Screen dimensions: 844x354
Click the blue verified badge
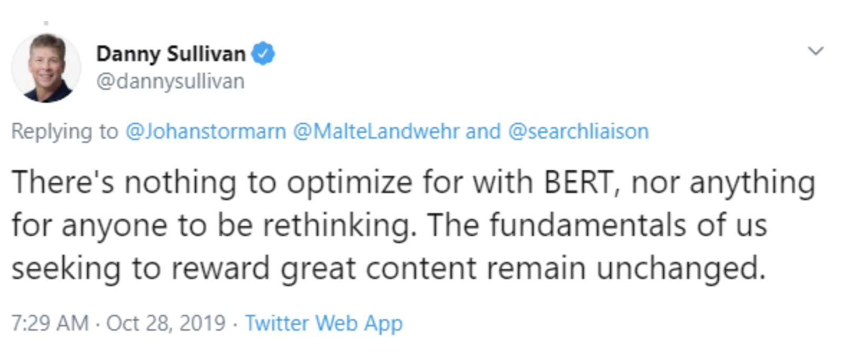coord(263,54)
